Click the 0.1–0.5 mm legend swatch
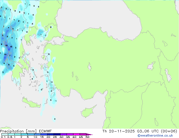The height and width of the screenshot is (138, 179). tap(5, 134)
